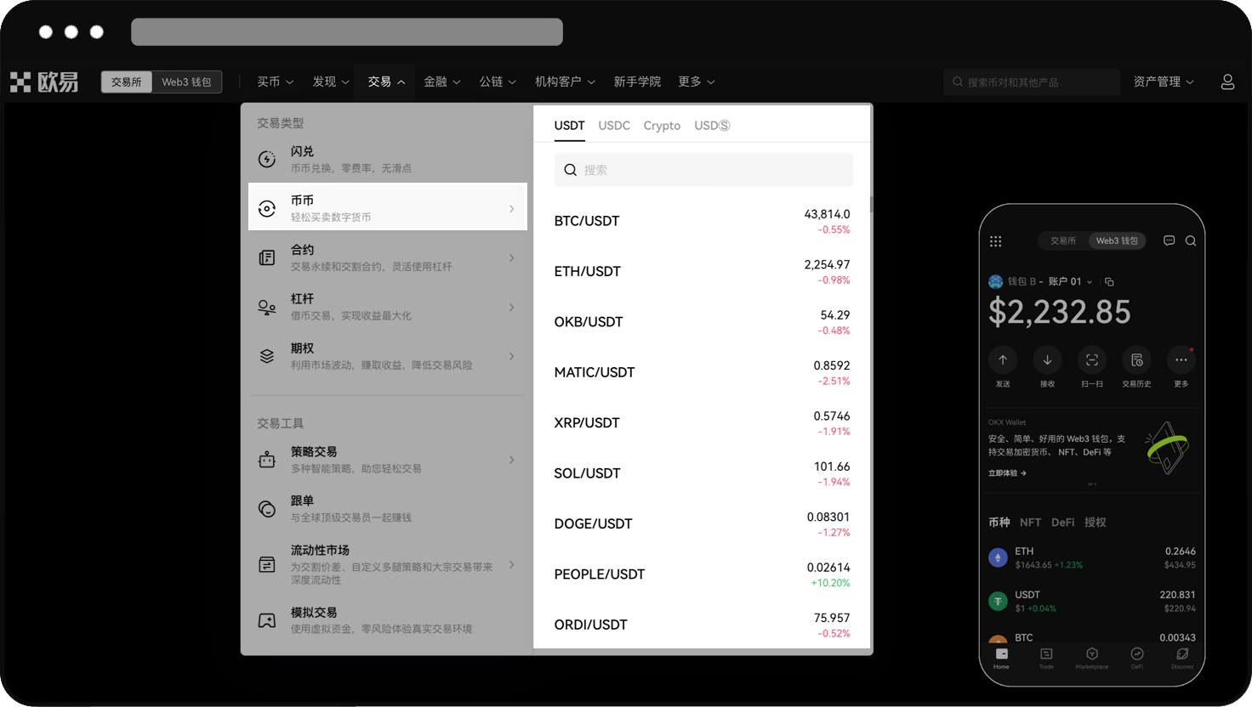Switch header toggle to 交易所
The image size is (1252, 707).
[127, 82]
